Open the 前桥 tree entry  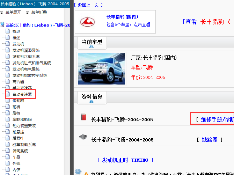(16, 107)
